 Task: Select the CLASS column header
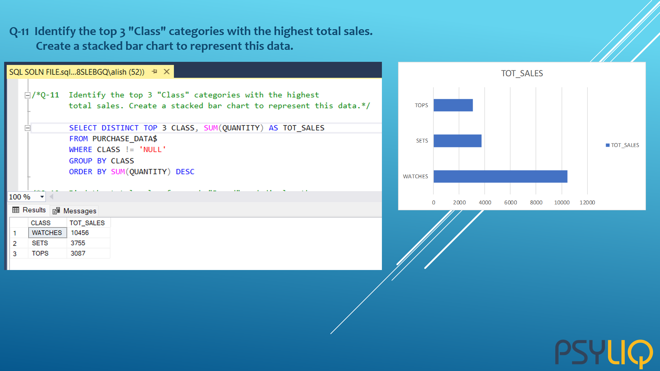(x=41, y=223)
